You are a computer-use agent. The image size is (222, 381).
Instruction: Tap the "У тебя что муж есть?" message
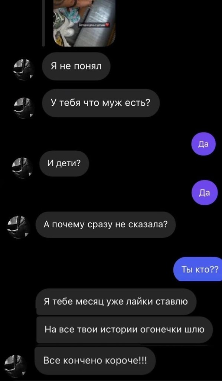(x=101, y=103)
